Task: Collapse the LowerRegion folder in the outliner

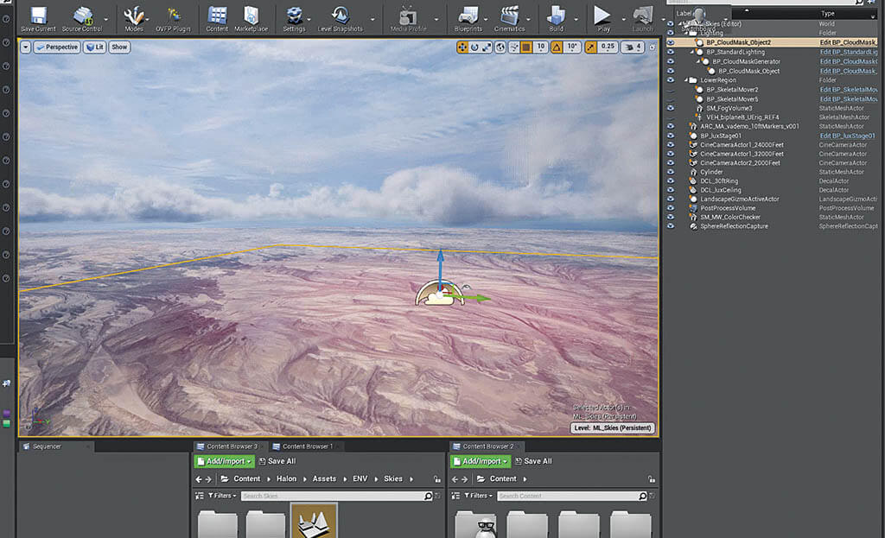Action: 685,80
